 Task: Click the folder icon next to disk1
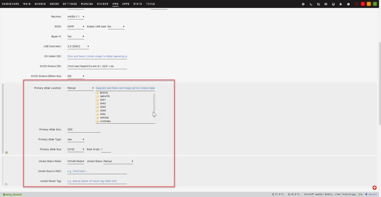[97, 100]
